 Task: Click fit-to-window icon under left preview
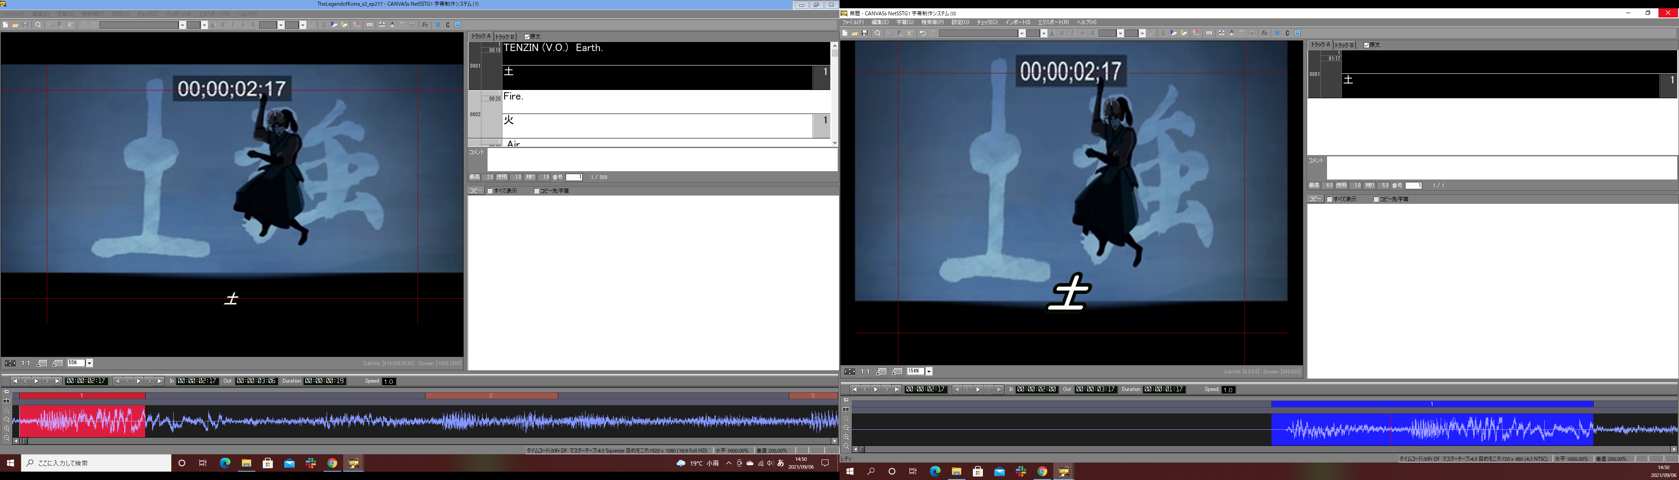coord(10,363)
